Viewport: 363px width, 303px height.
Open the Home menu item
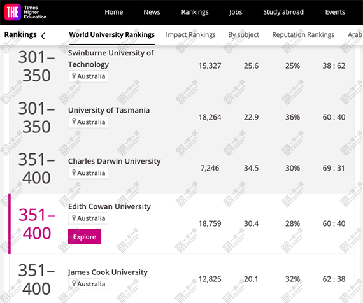(113, 12)
